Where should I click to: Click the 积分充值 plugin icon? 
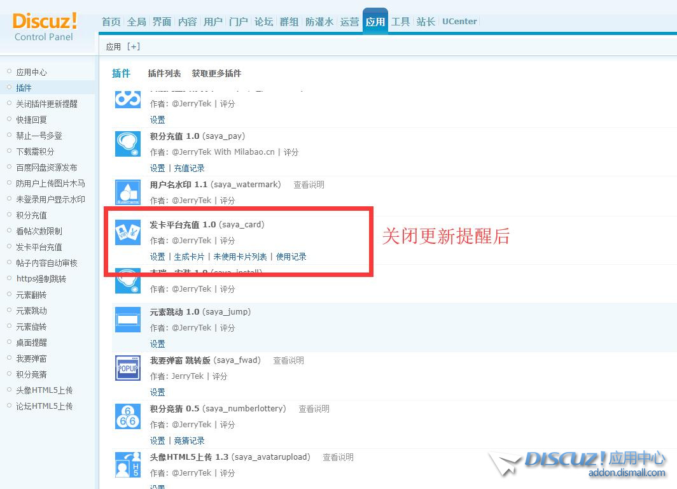coord(127,144)
